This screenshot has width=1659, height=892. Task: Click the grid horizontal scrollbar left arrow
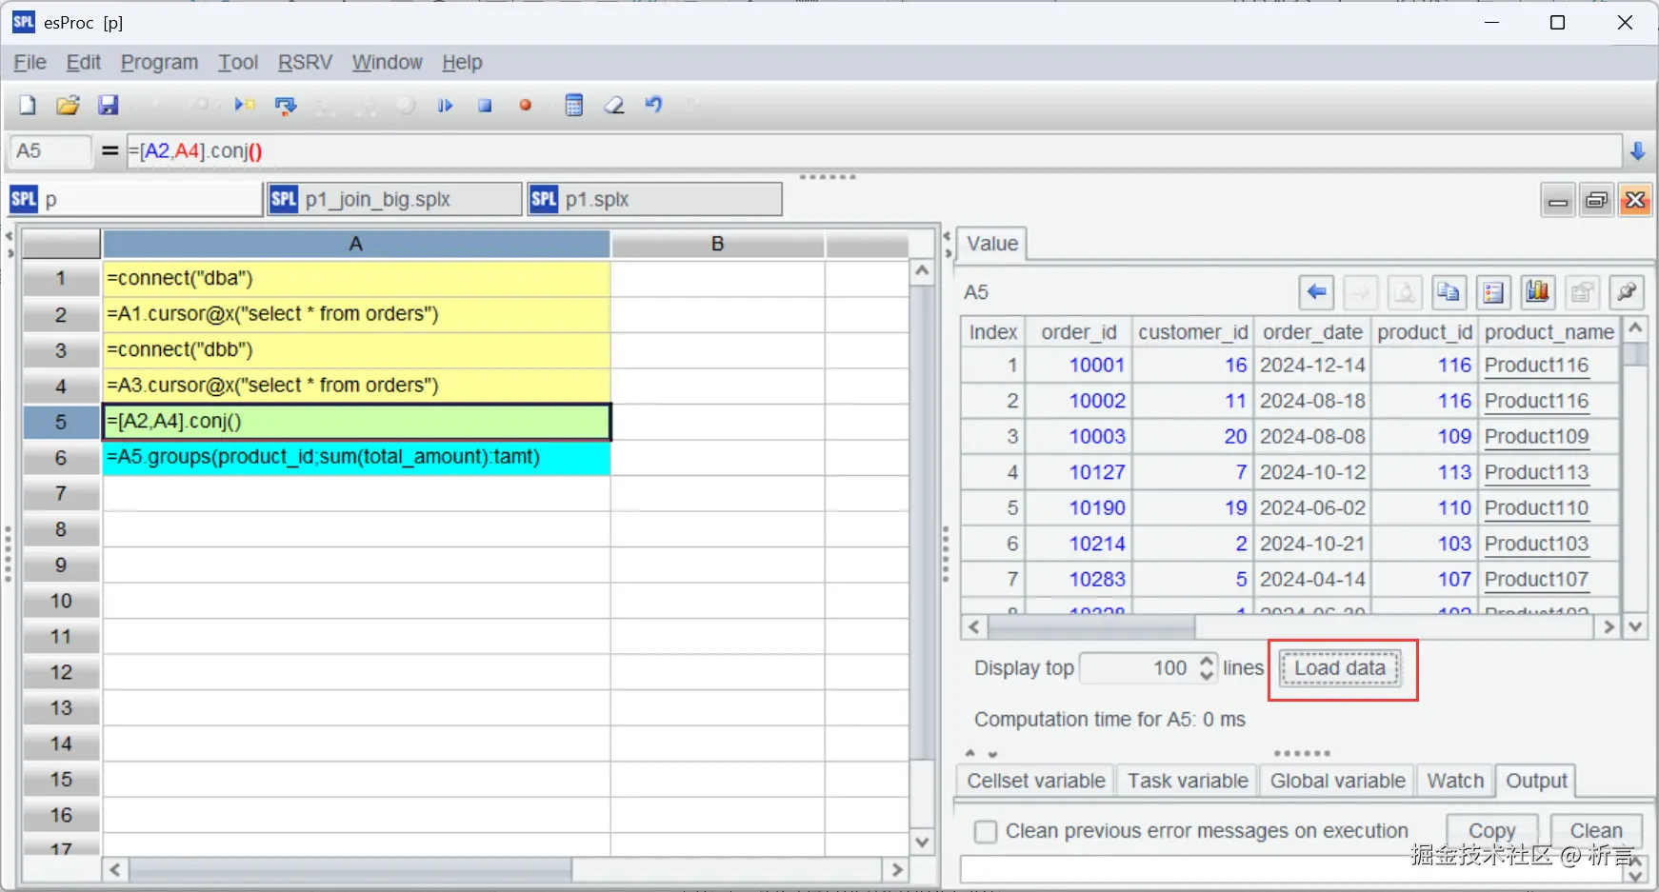click(x=115, y=869)
